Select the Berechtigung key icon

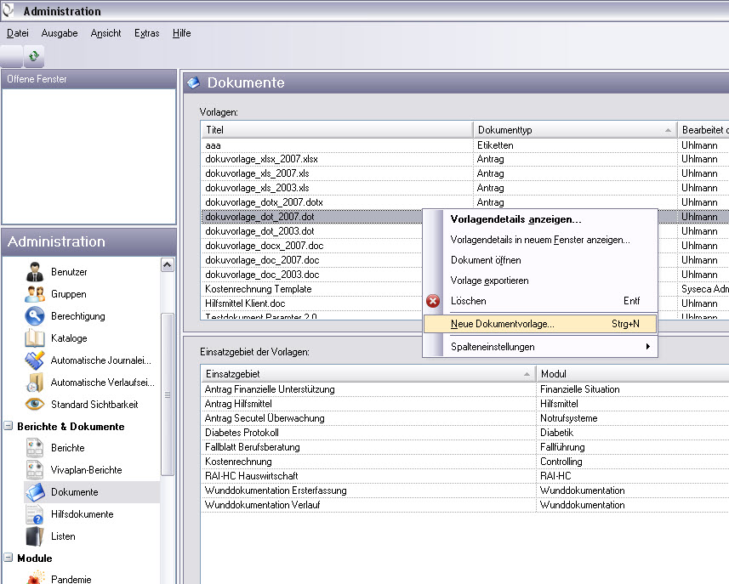[35, 316]
